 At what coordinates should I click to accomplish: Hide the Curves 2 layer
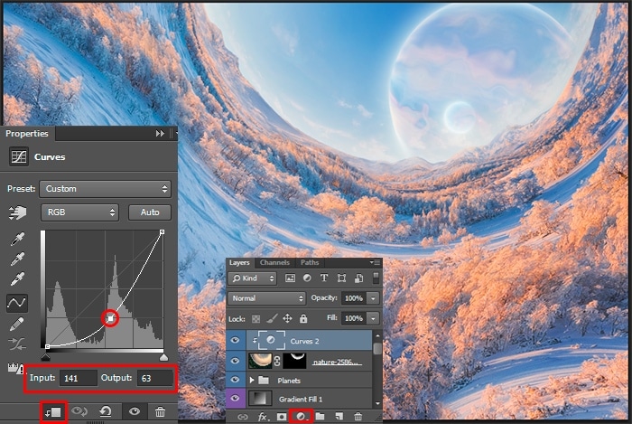pyautogui.click(x=236, y=341)
